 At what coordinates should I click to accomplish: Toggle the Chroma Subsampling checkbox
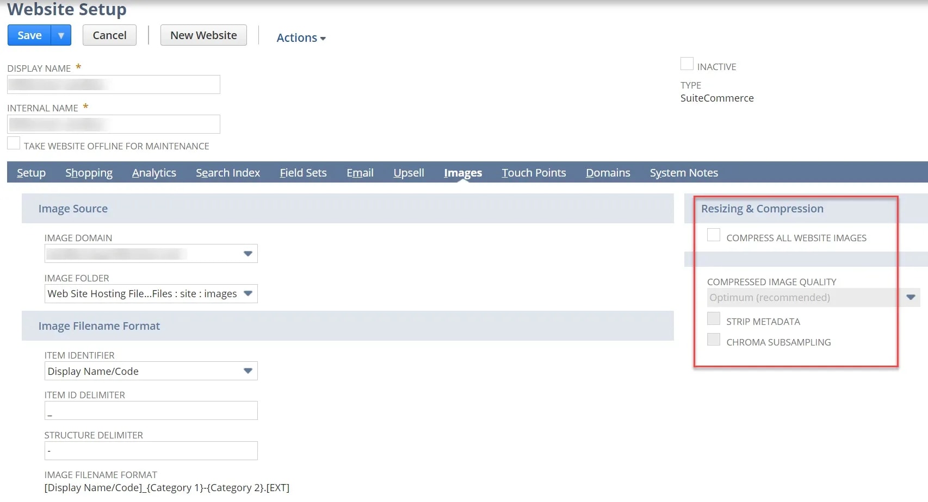click(714, 340)
